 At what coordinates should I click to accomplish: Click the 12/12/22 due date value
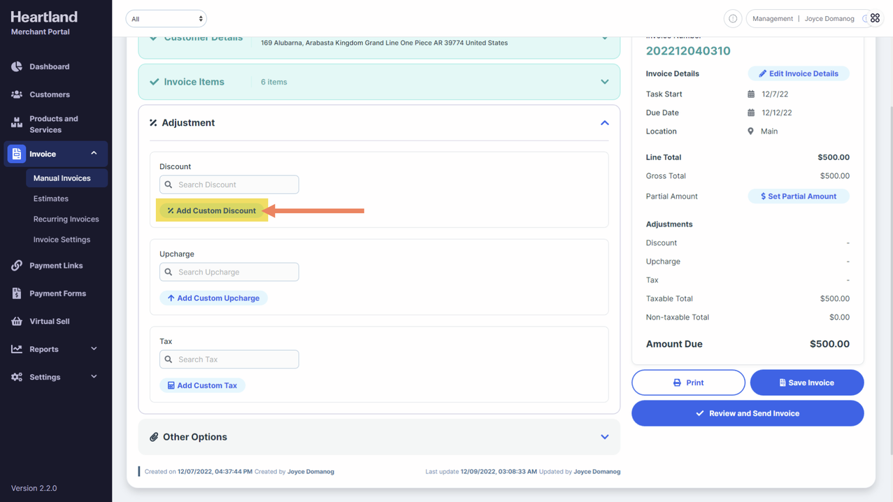pyautogui.click(x=777, y=113)
